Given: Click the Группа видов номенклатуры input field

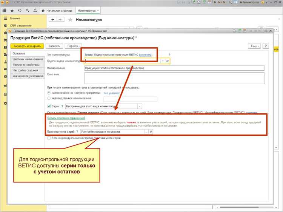Looking at the screenshot, I should click(x=122, y=61).
